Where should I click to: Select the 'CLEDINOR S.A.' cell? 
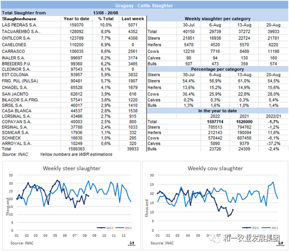[16, 69]
